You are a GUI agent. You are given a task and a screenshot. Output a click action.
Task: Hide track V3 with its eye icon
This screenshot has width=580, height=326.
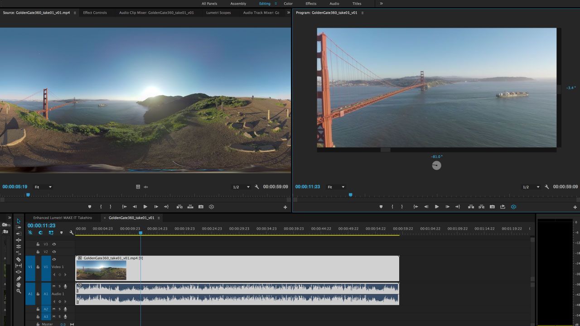point(54,244)
